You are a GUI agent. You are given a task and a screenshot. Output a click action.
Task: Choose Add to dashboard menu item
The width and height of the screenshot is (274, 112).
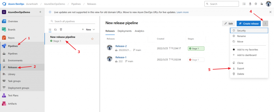(x=249, y=55)
